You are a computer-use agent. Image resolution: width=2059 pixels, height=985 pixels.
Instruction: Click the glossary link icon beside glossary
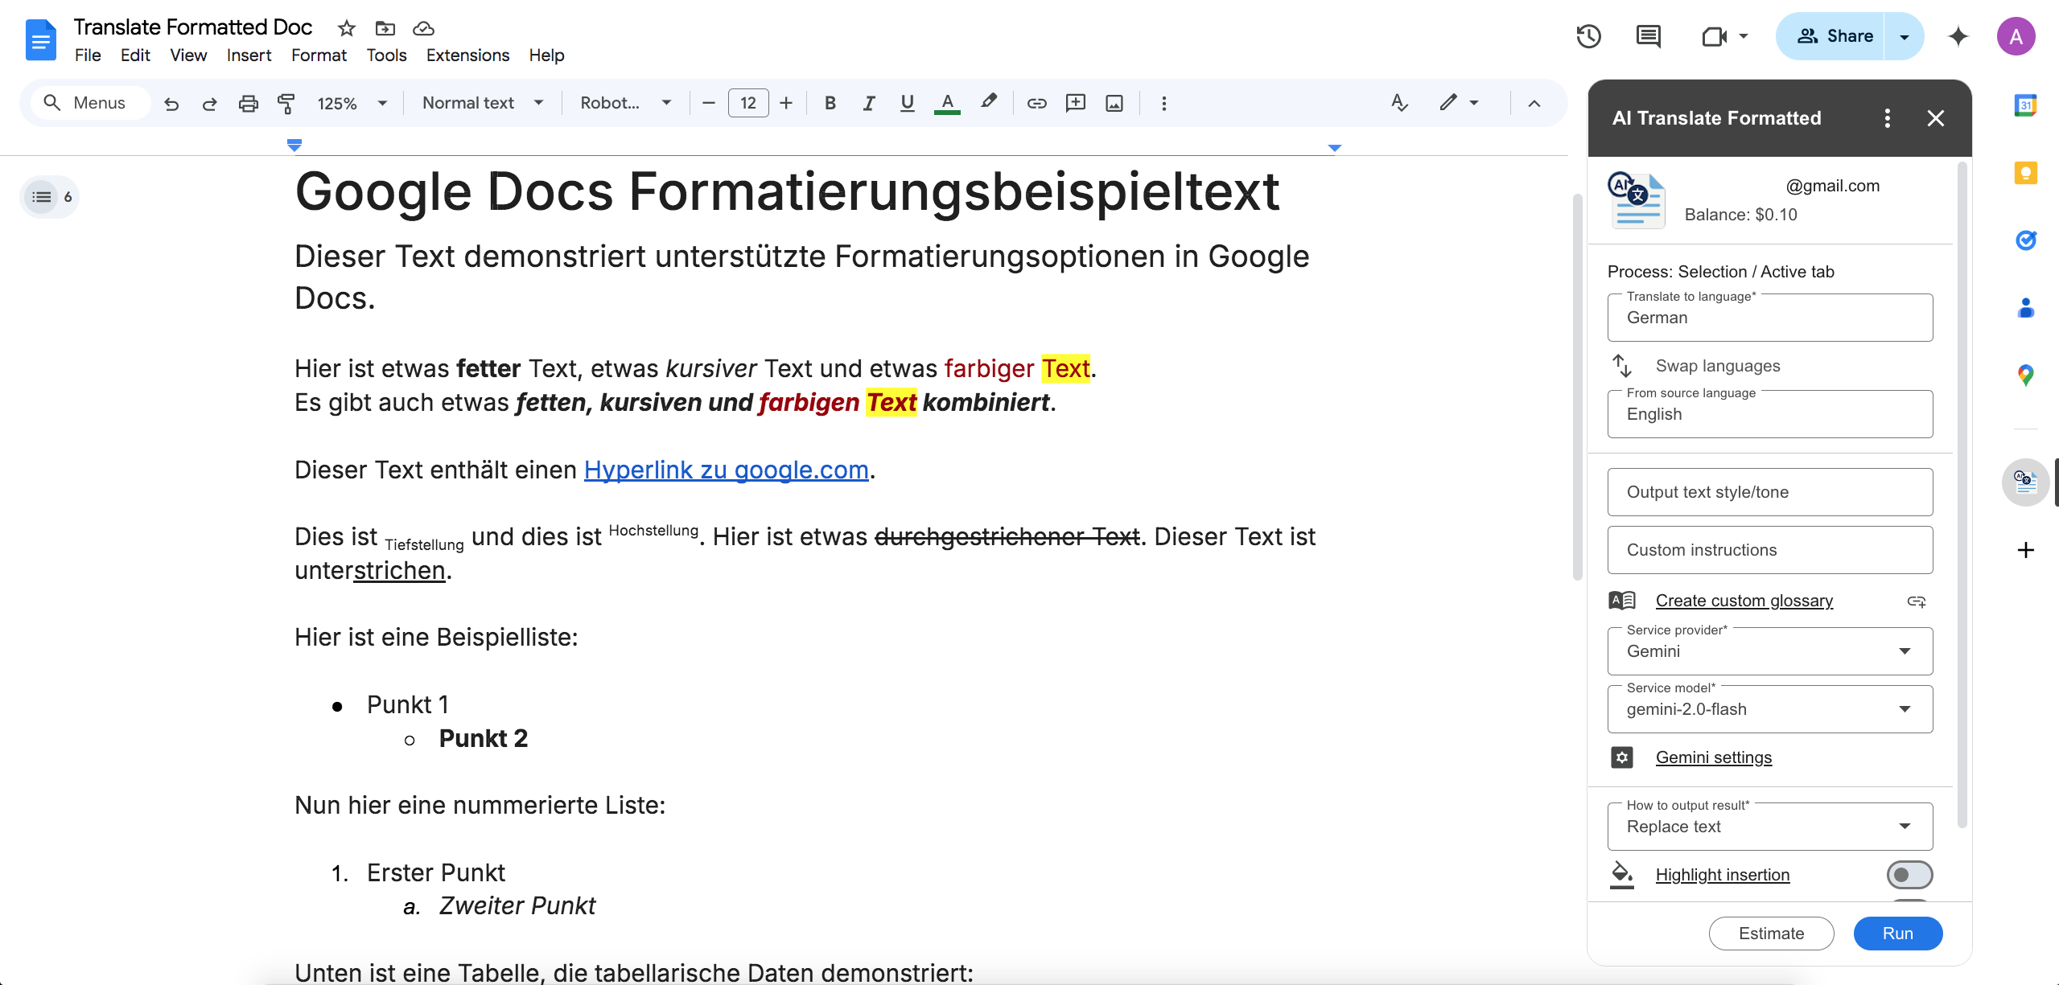point(1917,601)
